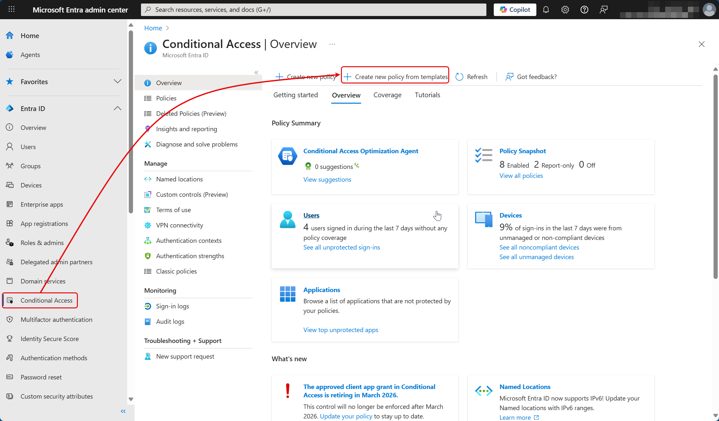
Task: Click the Applications grid icon
Action: pyautogui.click(x=287, y=294)
